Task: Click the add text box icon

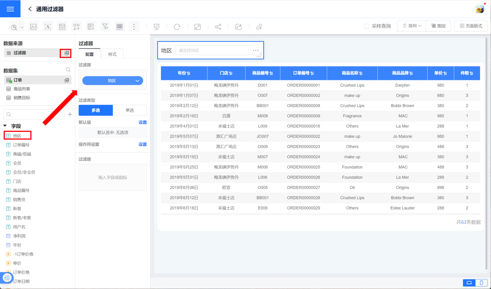Action: (48, 27)
